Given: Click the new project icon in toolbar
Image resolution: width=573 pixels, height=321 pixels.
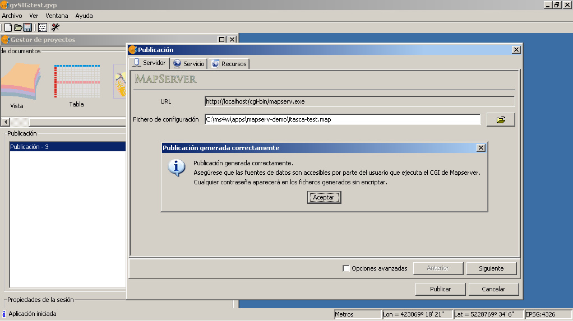Looking at the screenshot, I should point(8,27).
